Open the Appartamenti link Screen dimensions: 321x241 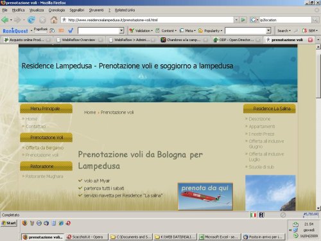pyautogui.click(x=262, y=127)
